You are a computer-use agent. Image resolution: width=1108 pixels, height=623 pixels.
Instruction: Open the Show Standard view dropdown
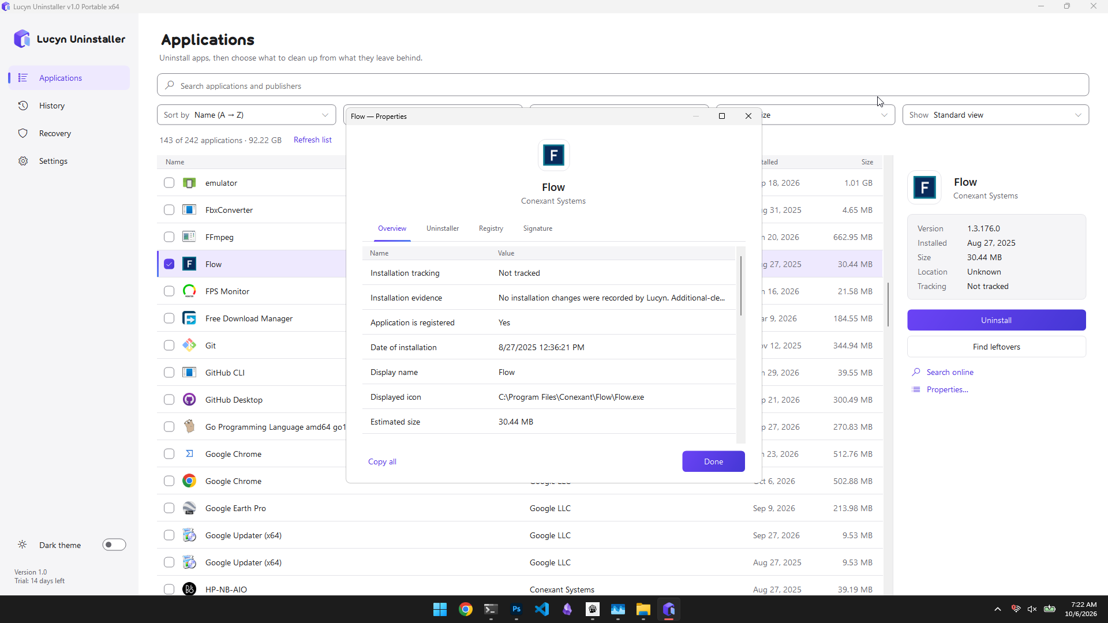coord(995,115)
